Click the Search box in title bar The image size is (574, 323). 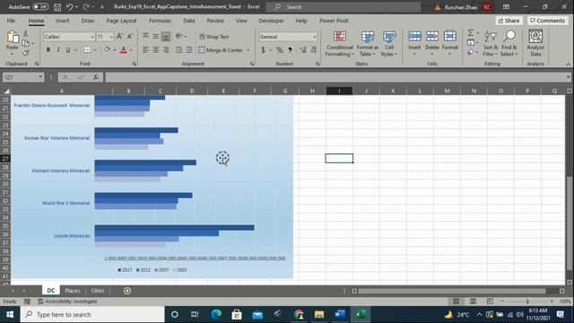pos(344,6)
